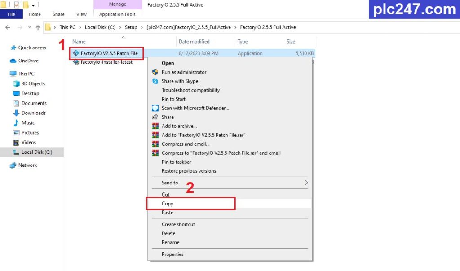
Task: Click the Properties checkmark quick-access icon
Action: click(x=17, y=4)
